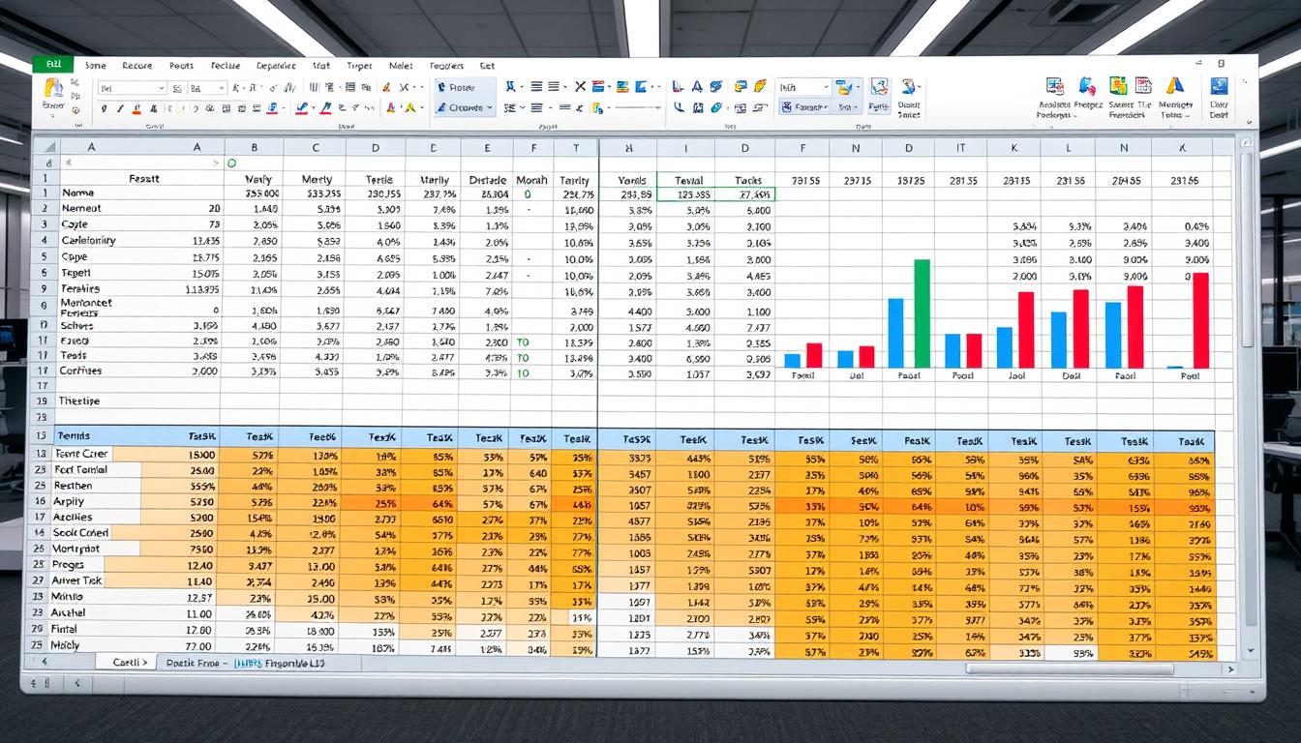Open the font name dropdown
The height and width of the screenshot is (743, 1301).
pos(133,88)
